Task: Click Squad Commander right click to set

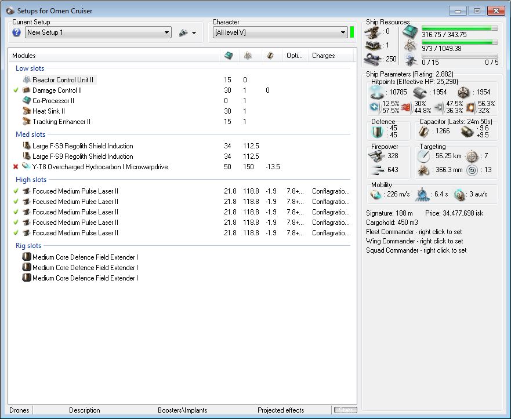Action: coord(416,250)
